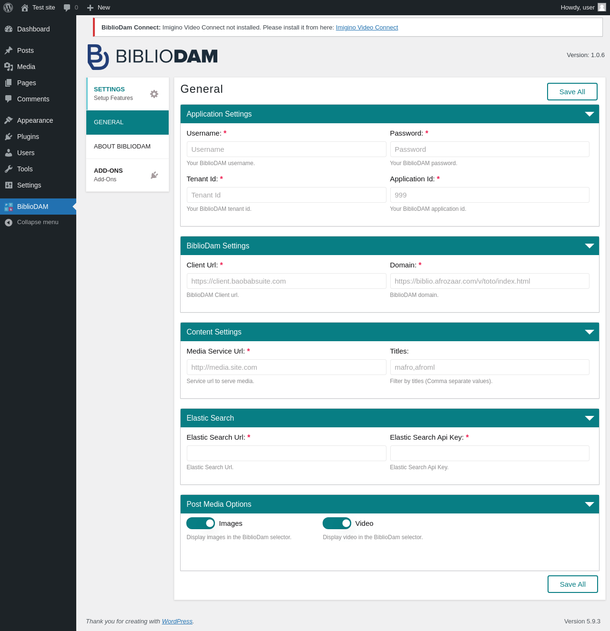
Task: Click the WordPress logo in admin bar
Action: click(8, 8)
